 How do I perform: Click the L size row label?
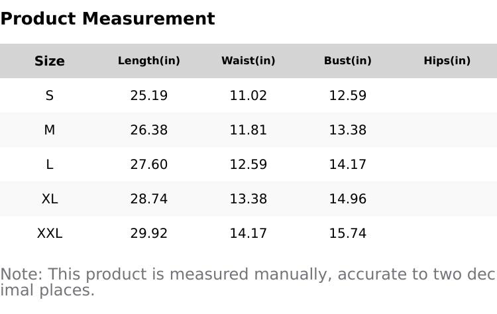coord(50,164)
